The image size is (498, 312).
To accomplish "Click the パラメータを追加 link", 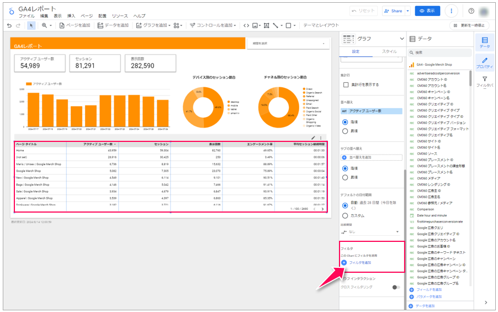I will (429, 297).
